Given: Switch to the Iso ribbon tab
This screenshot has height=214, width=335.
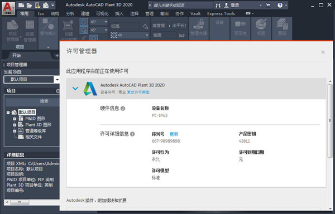Looking at the screenshot, I should pyautogui.click(x=41, y=13).
